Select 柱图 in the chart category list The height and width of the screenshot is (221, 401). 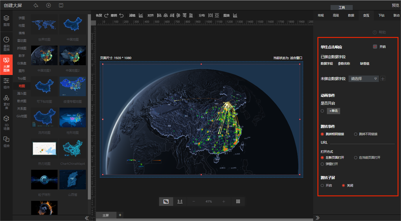point(22,26)
